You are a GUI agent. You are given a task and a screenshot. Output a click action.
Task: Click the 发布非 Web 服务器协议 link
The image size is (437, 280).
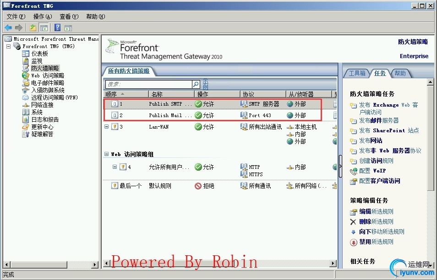pos(390,151)
